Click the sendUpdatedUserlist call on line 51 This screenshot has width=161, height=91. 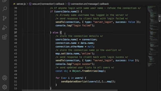point(88,81)
